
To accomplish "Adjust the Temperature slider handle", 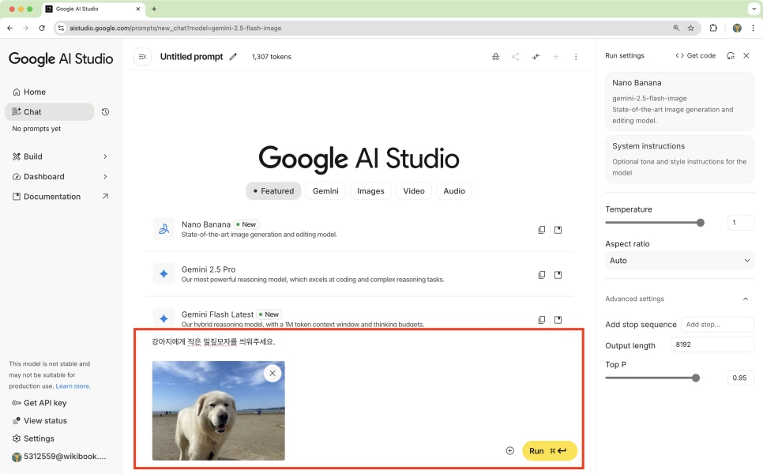I will [x=701, y=223].
